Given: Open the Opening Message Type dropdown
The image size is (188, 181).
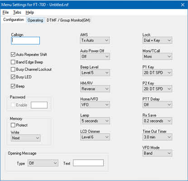Looking at the screenshot, I should coord(43,163).
